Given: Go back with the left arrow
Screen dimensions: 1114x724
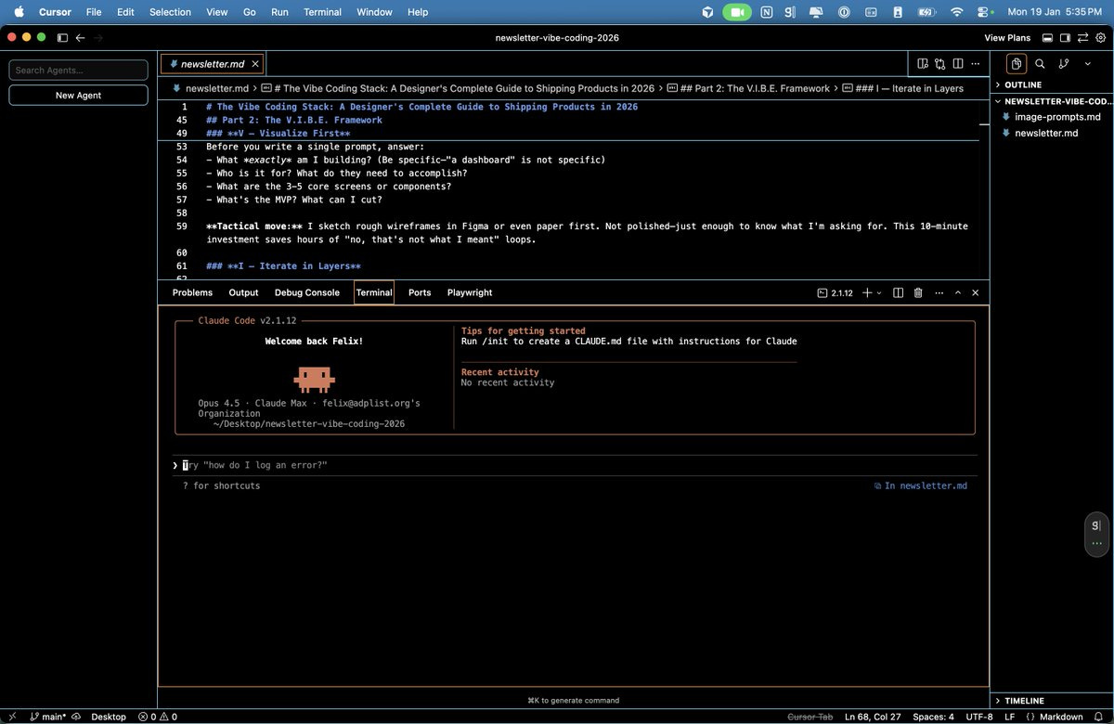Looking at the screenshot, I should pyautogui.click(x=80, y=38).
